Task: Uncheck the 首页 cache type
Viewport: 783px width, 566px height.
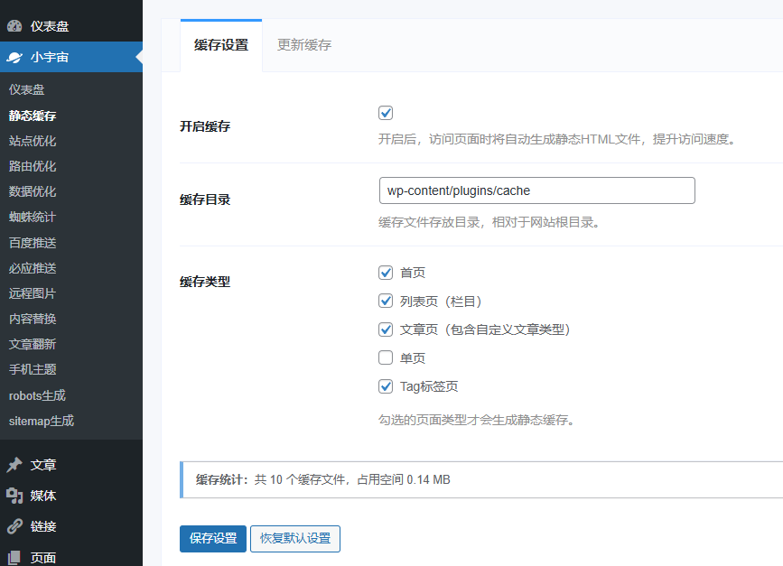Action: (386, 273)
